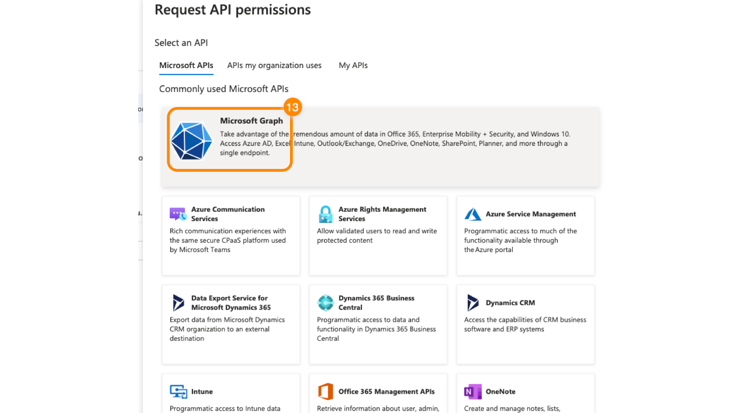752x413 pixels.
Task: Click the Azure Communication Services chat icon
Action: (178, 214)
